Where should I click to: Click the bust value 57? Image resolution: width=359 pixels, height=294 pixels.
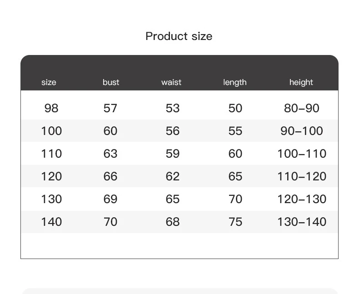(110, 108)
